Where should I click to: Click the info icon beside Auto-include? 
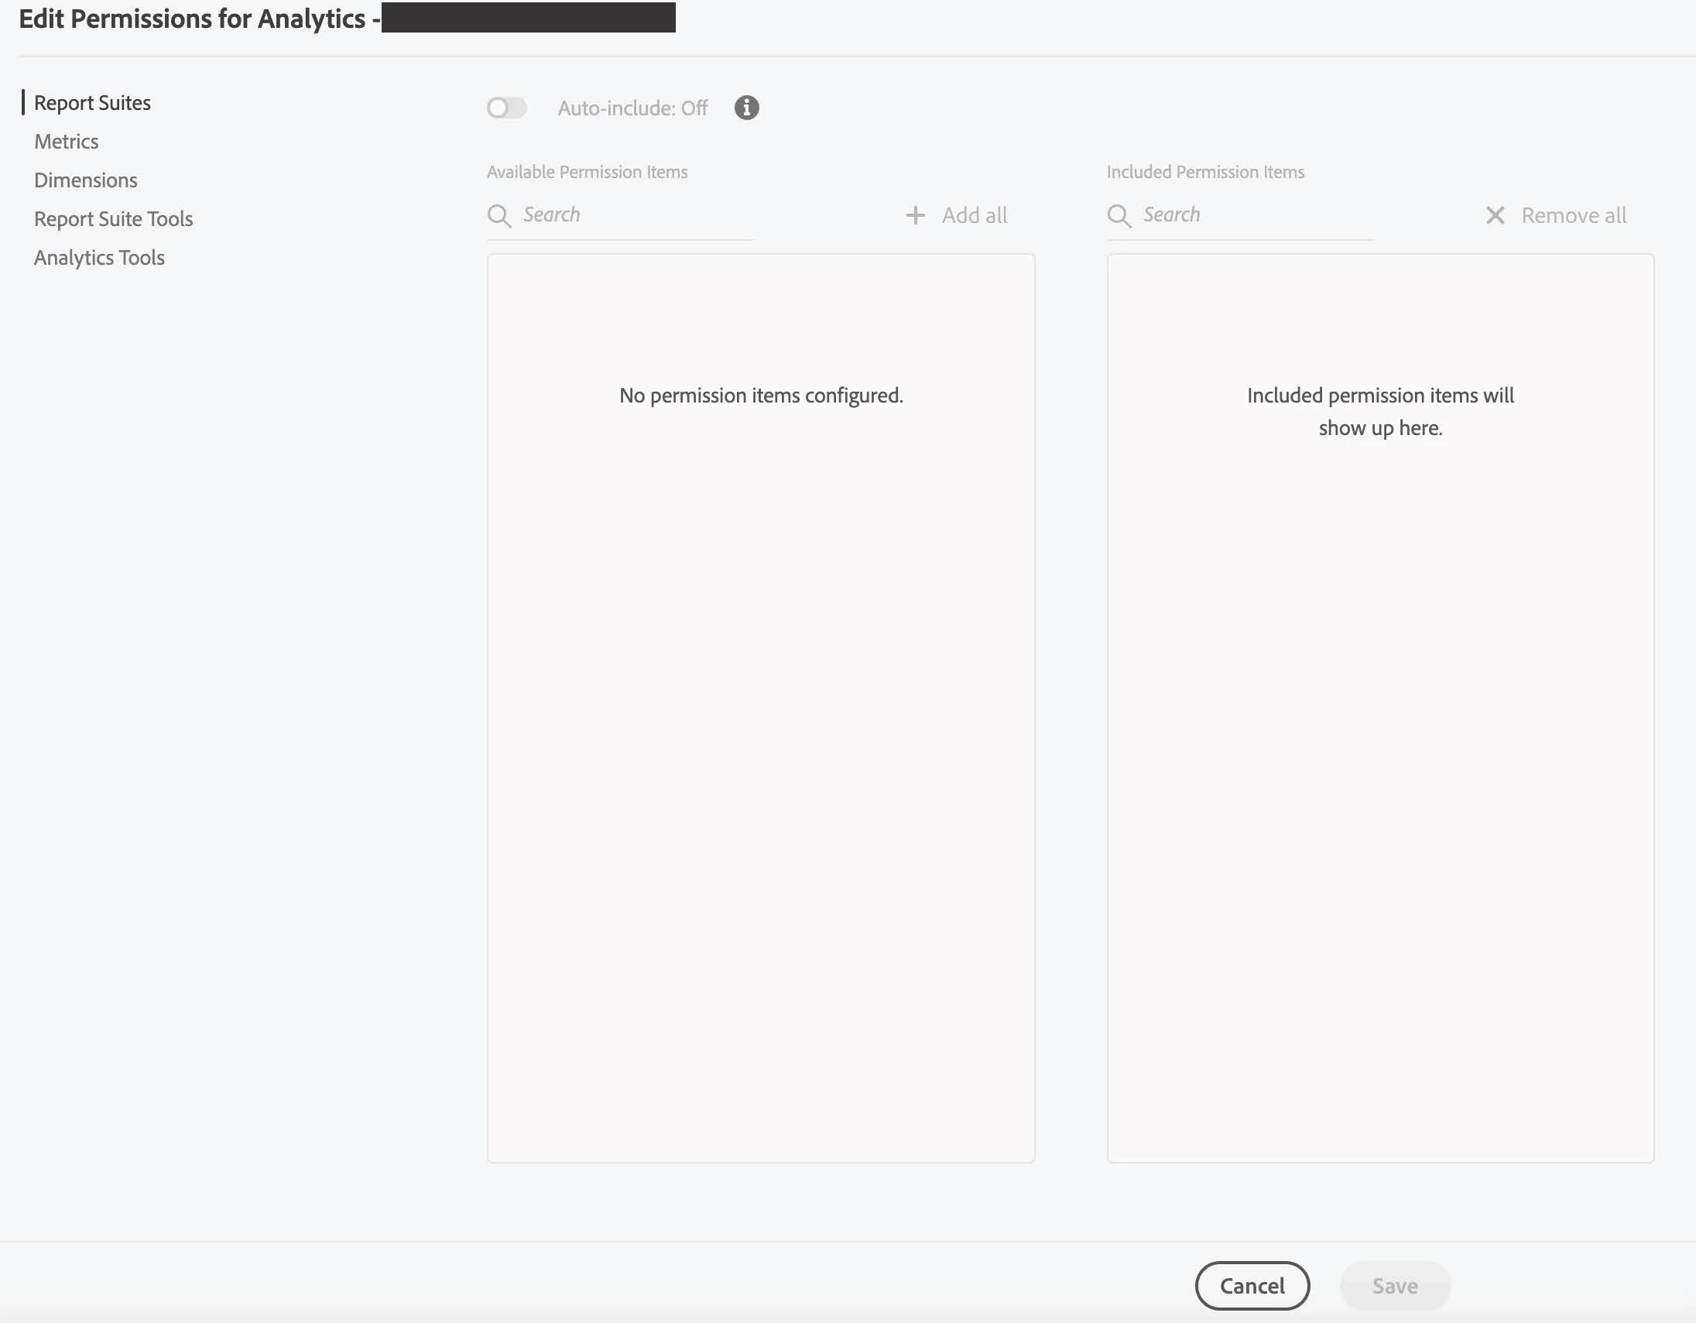coord(746,108)
